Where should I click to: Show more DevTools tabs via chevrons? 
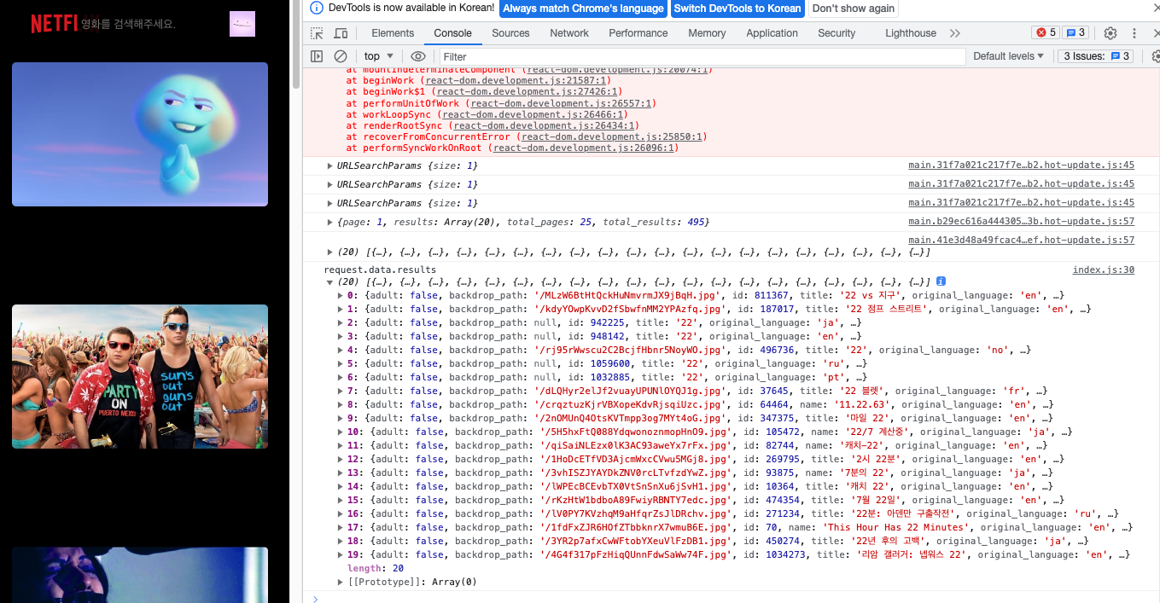[x=955, y=33]
